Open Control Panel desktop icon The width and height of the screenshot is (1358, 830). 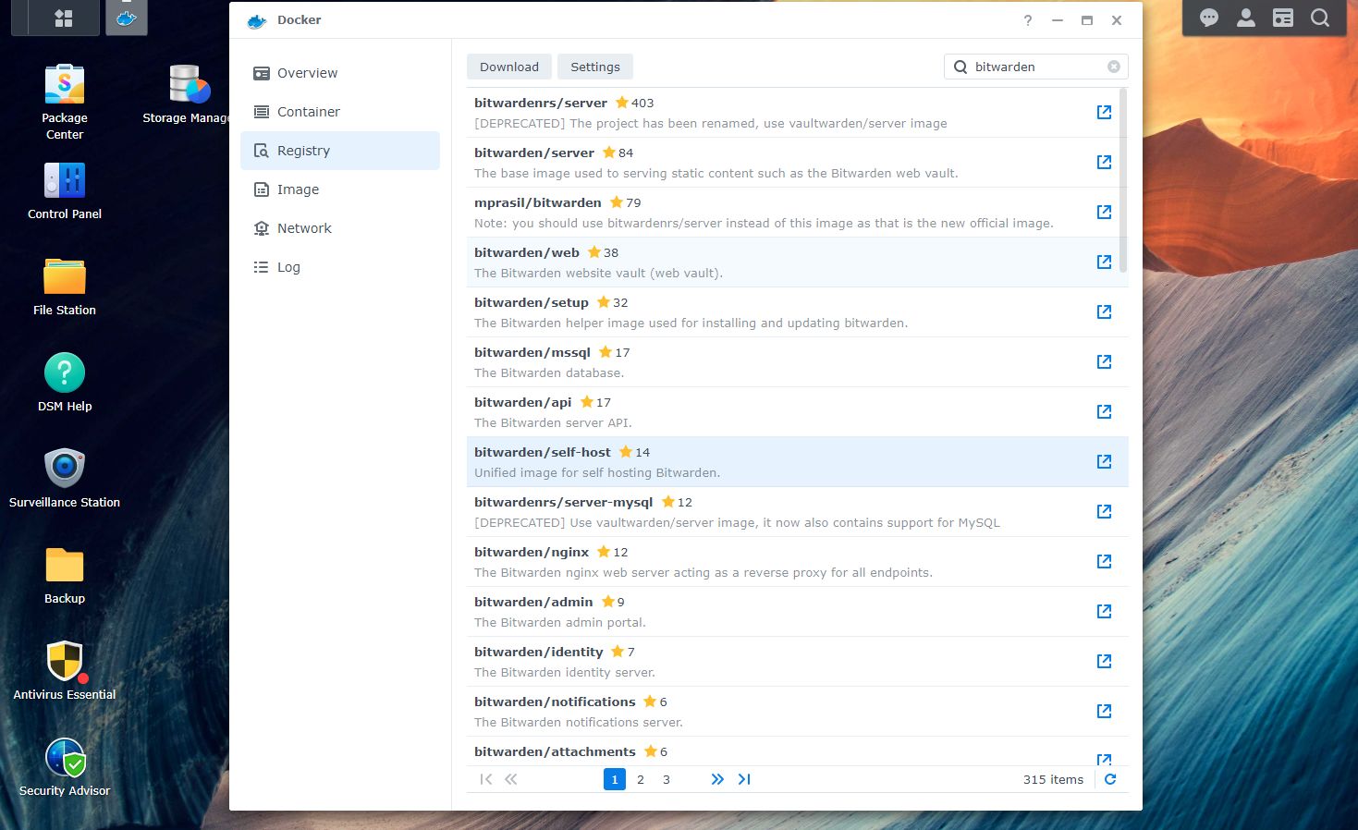pyautogui.click(x=65, y=191)
